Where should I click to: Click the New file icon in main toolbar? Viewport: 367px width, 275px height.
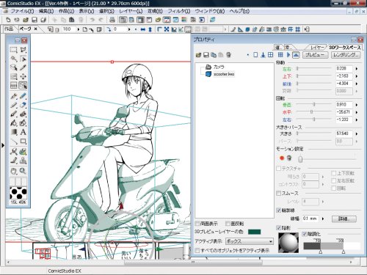(x=8, y=20)
